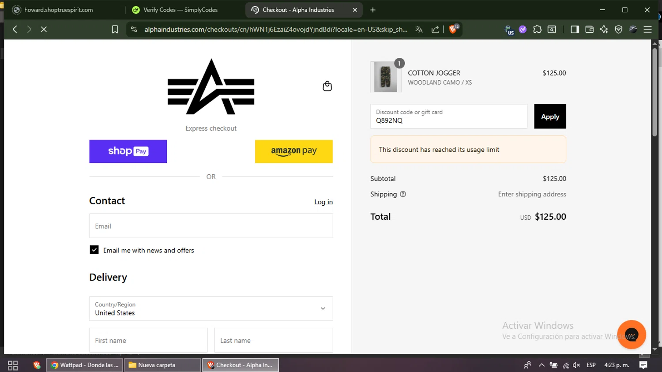Click the purple round extension icon
Viewport: 662px width, 372px height.
pos(523,29)
